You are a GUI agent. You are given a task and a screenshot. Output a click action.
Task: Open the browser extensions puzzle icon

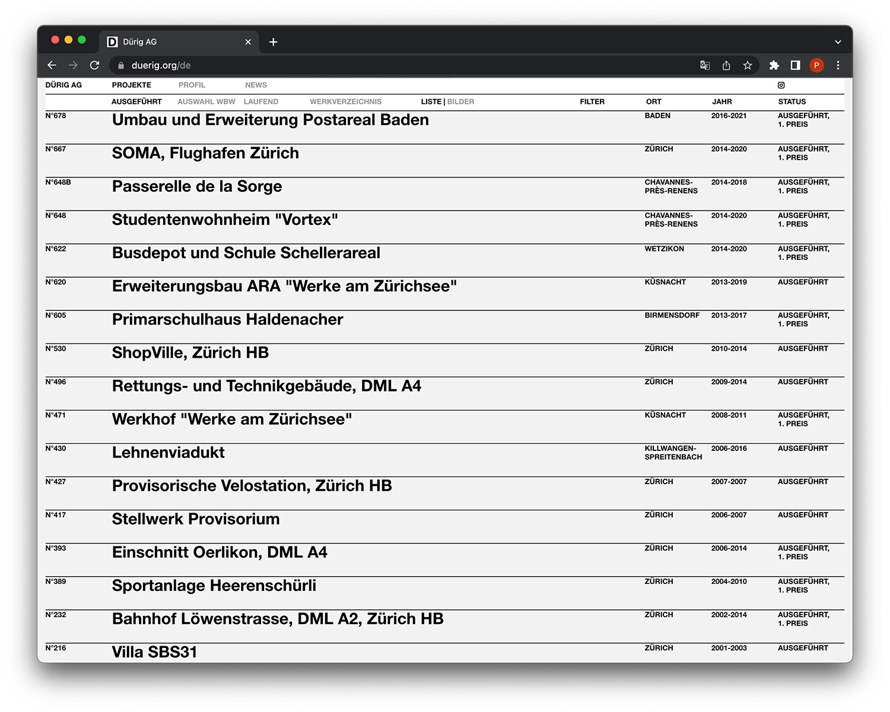tap(774, 65)
